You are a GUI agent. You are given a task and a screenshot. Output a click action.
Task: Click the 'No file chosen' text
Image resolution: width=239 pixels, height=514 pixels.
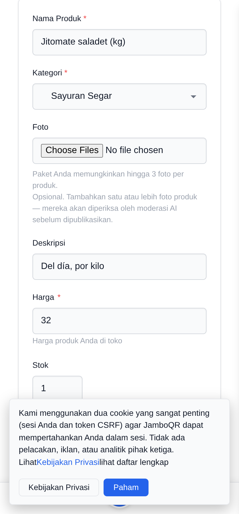(x=134, y=150)
